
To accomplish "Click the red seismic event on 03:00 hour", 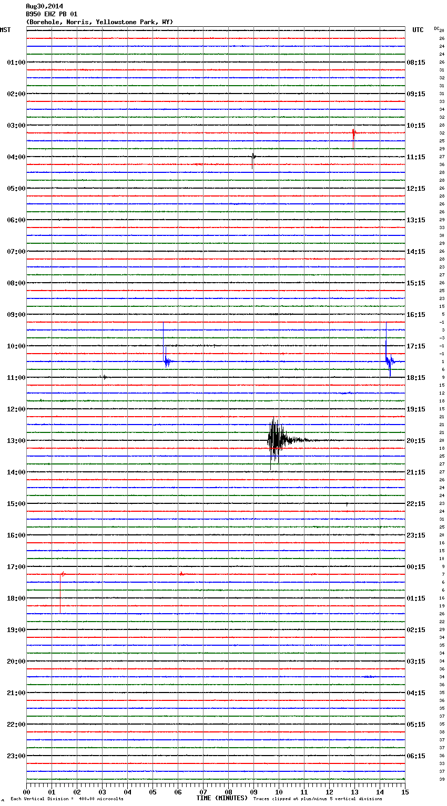I will coord(354,133).
